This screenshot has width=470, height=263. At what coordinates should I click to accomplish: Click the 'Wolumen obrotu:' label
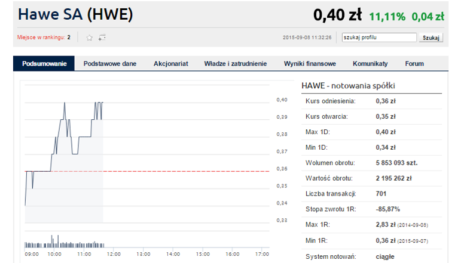click(x=330, y=163)
